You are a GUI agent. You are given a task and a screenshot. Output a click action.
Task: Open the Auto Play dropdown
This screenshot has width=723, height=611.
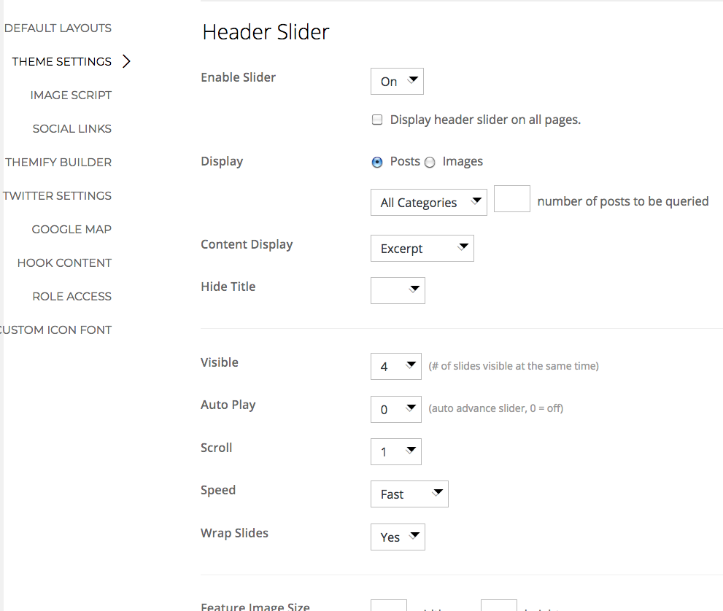[x=395, y=409]
